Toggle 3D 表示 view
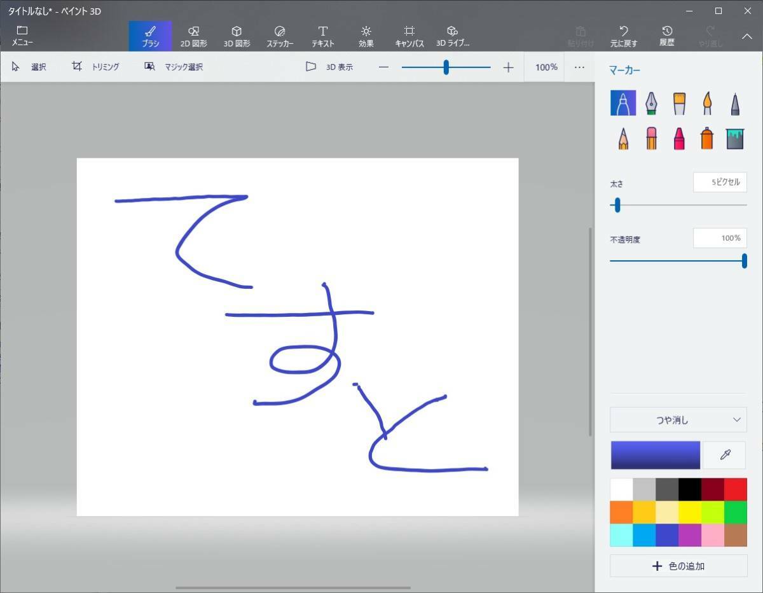Image resolution: width=763 pixels, height=593 pixels. click(329, 67)
